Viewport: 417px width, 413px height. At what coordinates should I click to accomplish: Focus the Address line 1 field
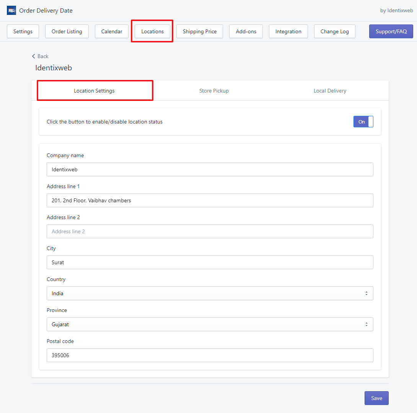210,200
